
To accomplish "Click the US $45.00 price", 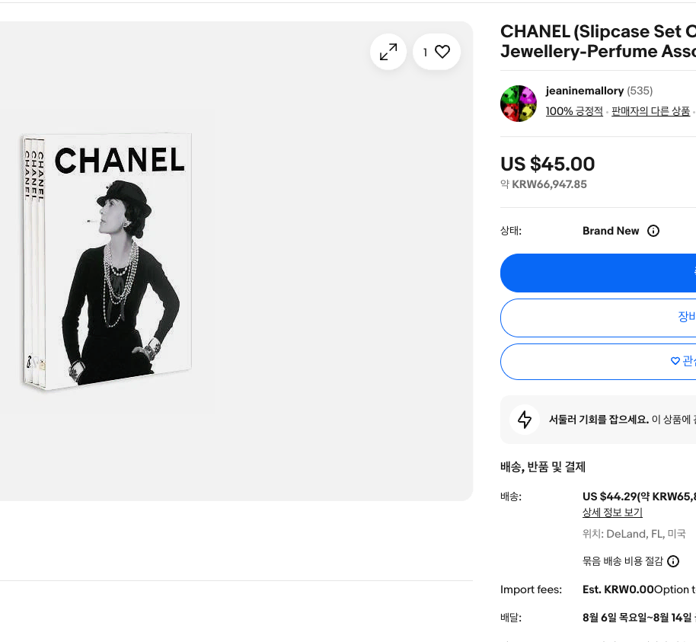I will click(548, 164).
